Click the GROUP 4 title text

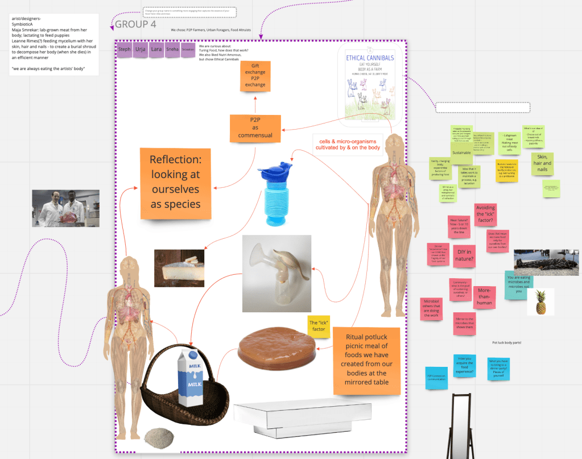click(x=135, y=24)
